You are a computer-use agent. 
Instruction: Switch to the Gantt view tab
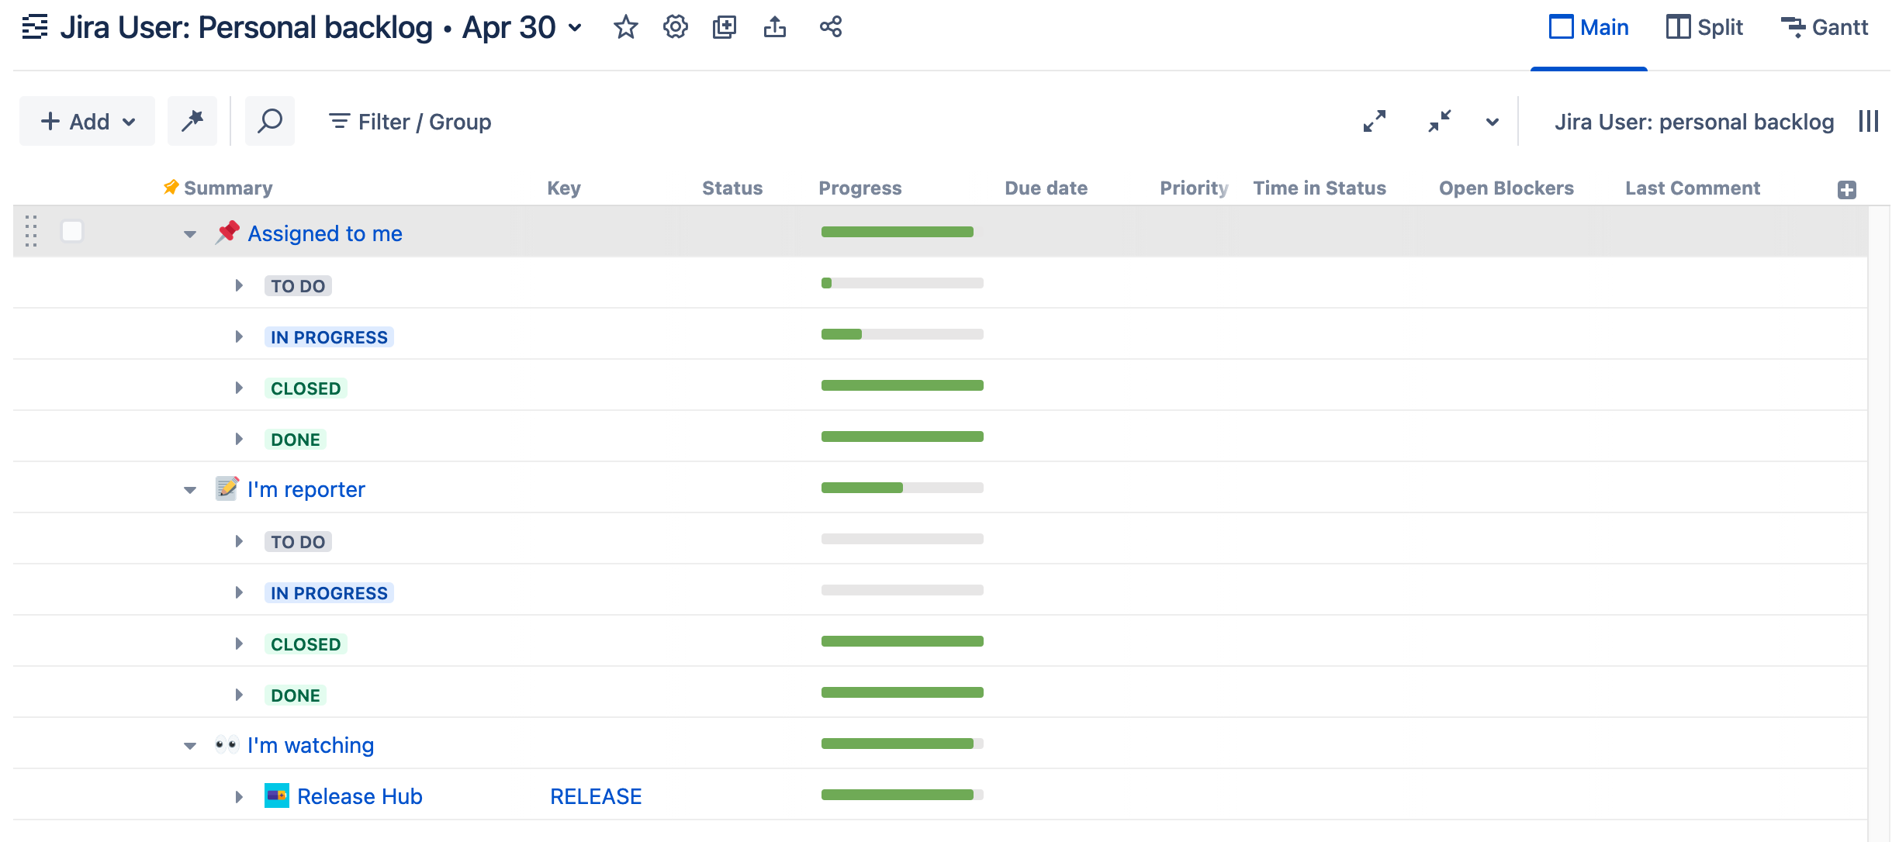tap(1824, 28)
